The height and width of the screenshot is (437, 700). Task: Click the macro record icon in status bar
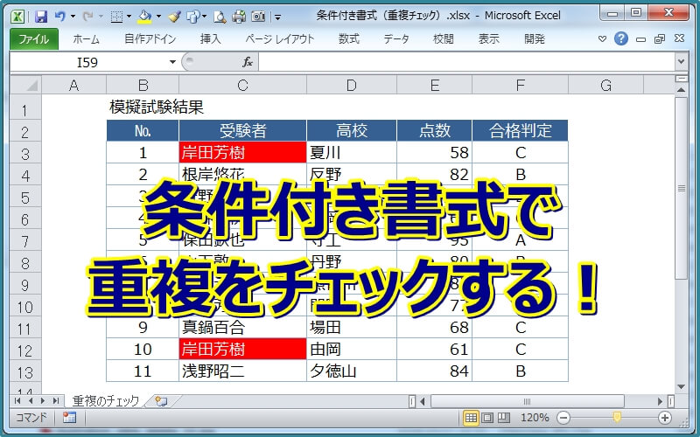(69, 418)
